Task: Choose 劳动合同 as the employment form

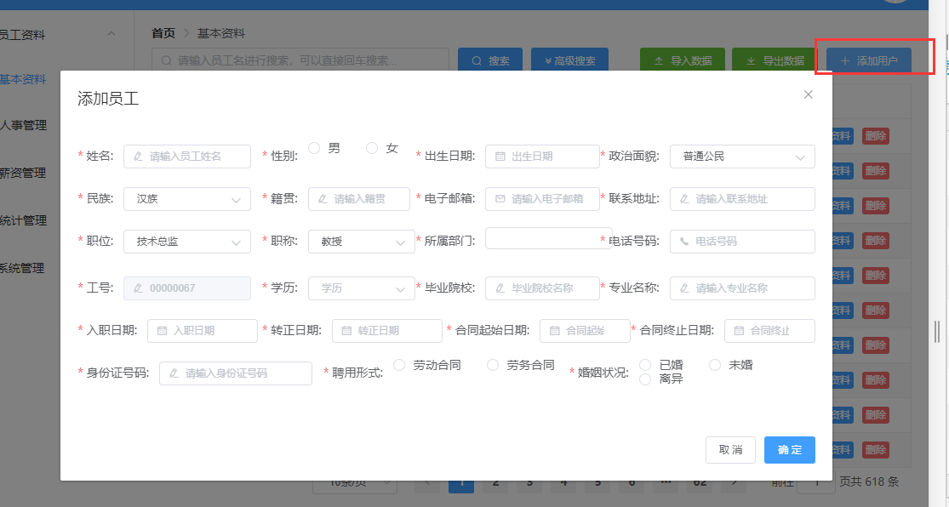Action: 399,364
